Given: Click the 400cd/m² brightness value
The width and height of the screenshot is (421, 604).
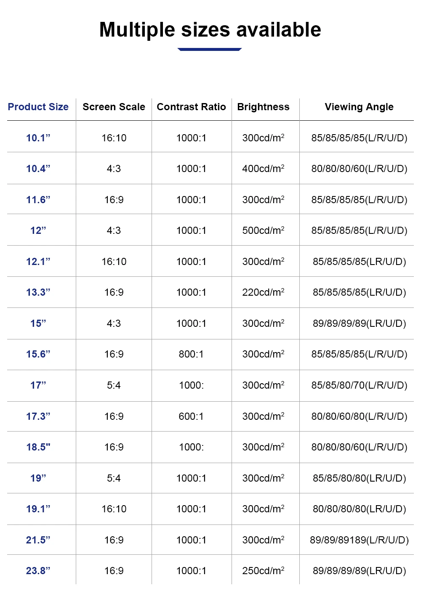Looking at the screenshot, I should 263,169.
